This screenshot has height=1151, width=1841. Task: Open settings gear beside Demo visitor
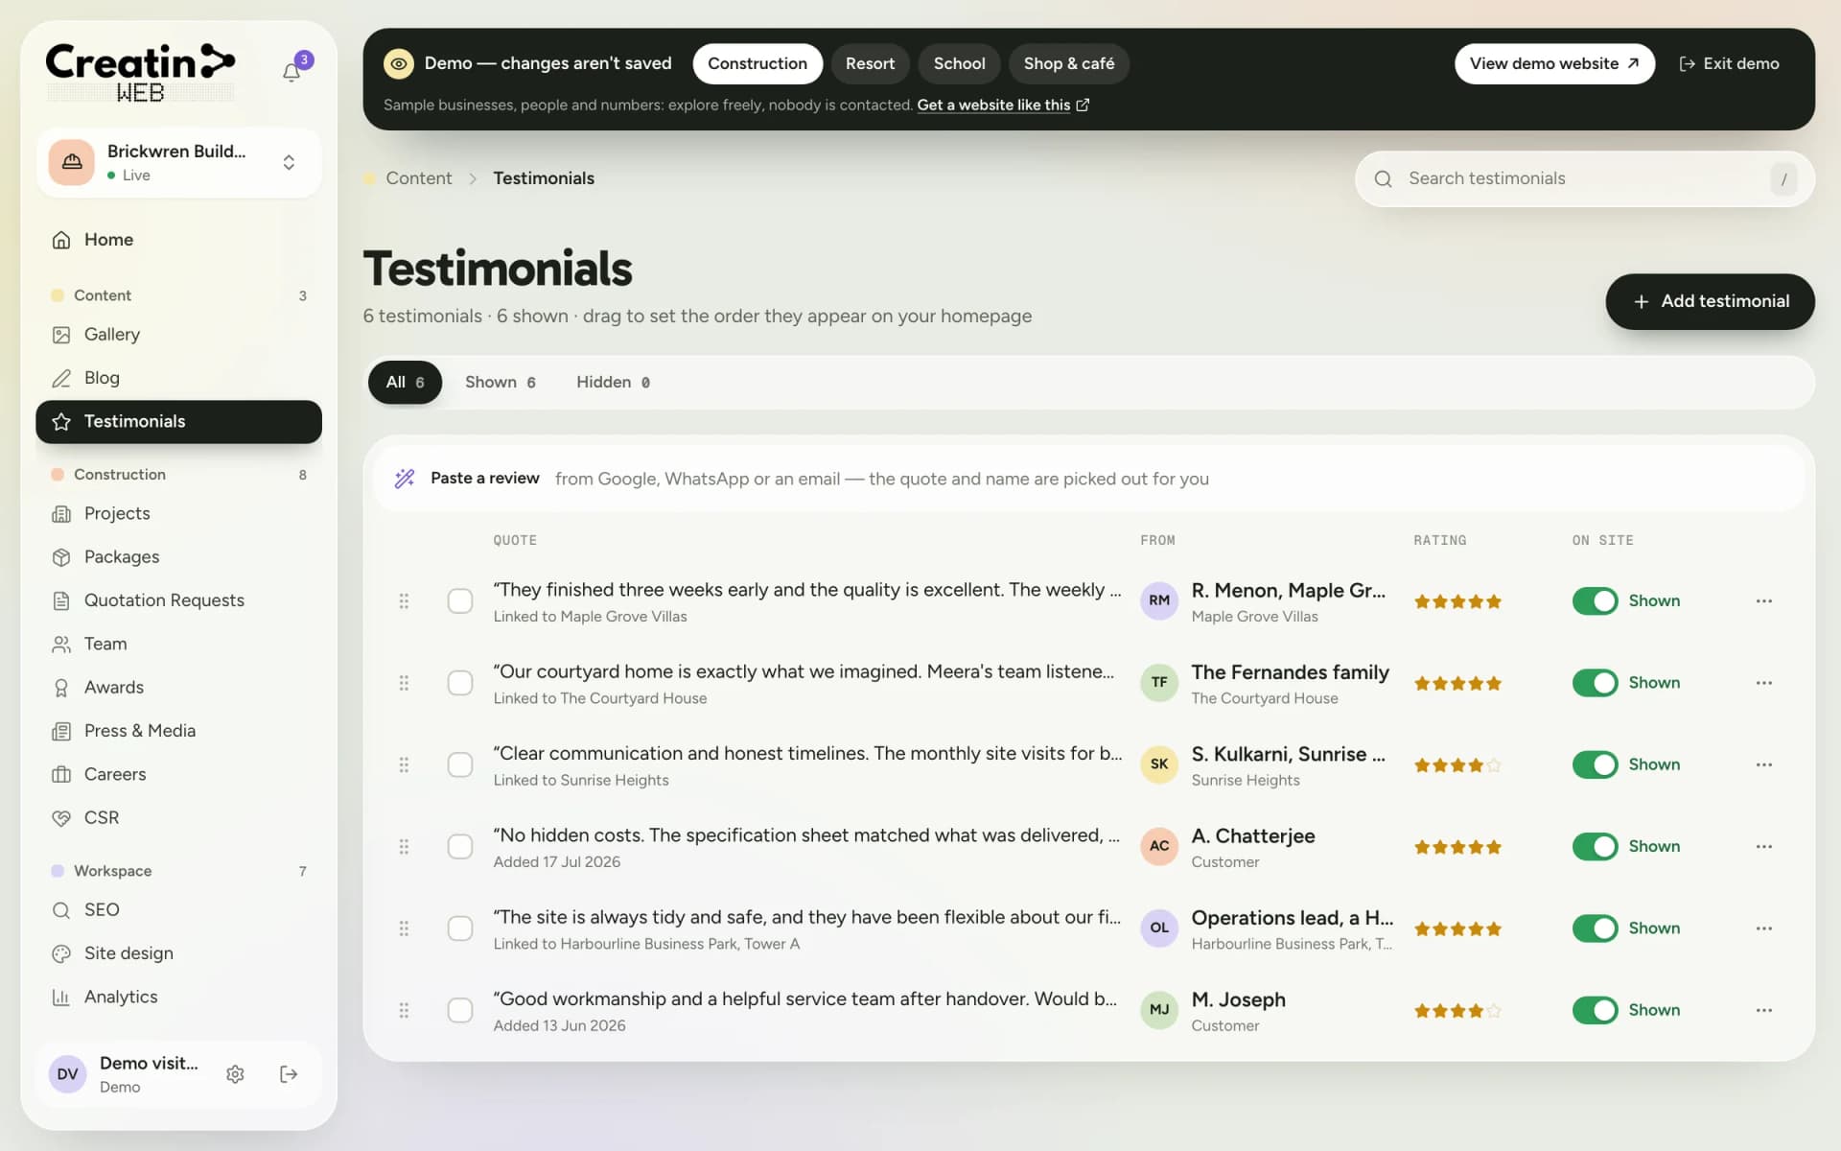pyautogui.click(x=235, y=1074)
